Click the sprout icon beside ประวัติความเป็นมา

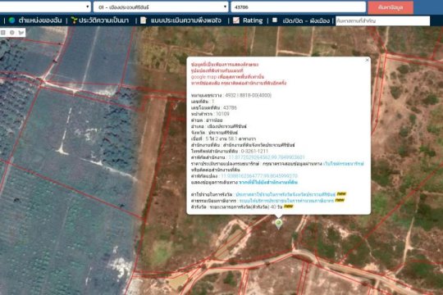74,20
